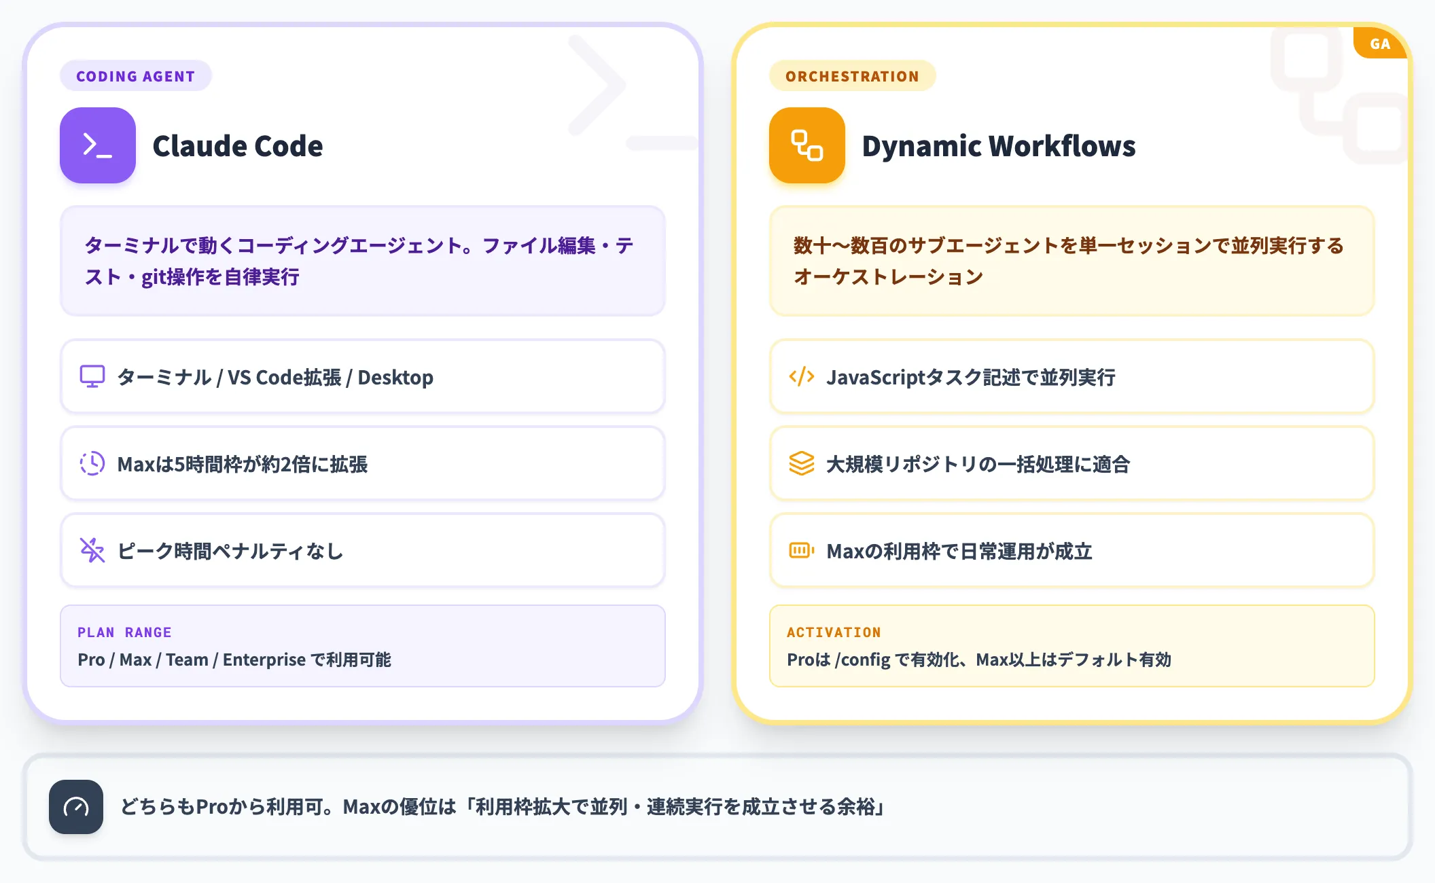The height and width of the screenshot is (883, 1435).
Task: Click the CODING AGENT badge
Action: coord(136,76)
